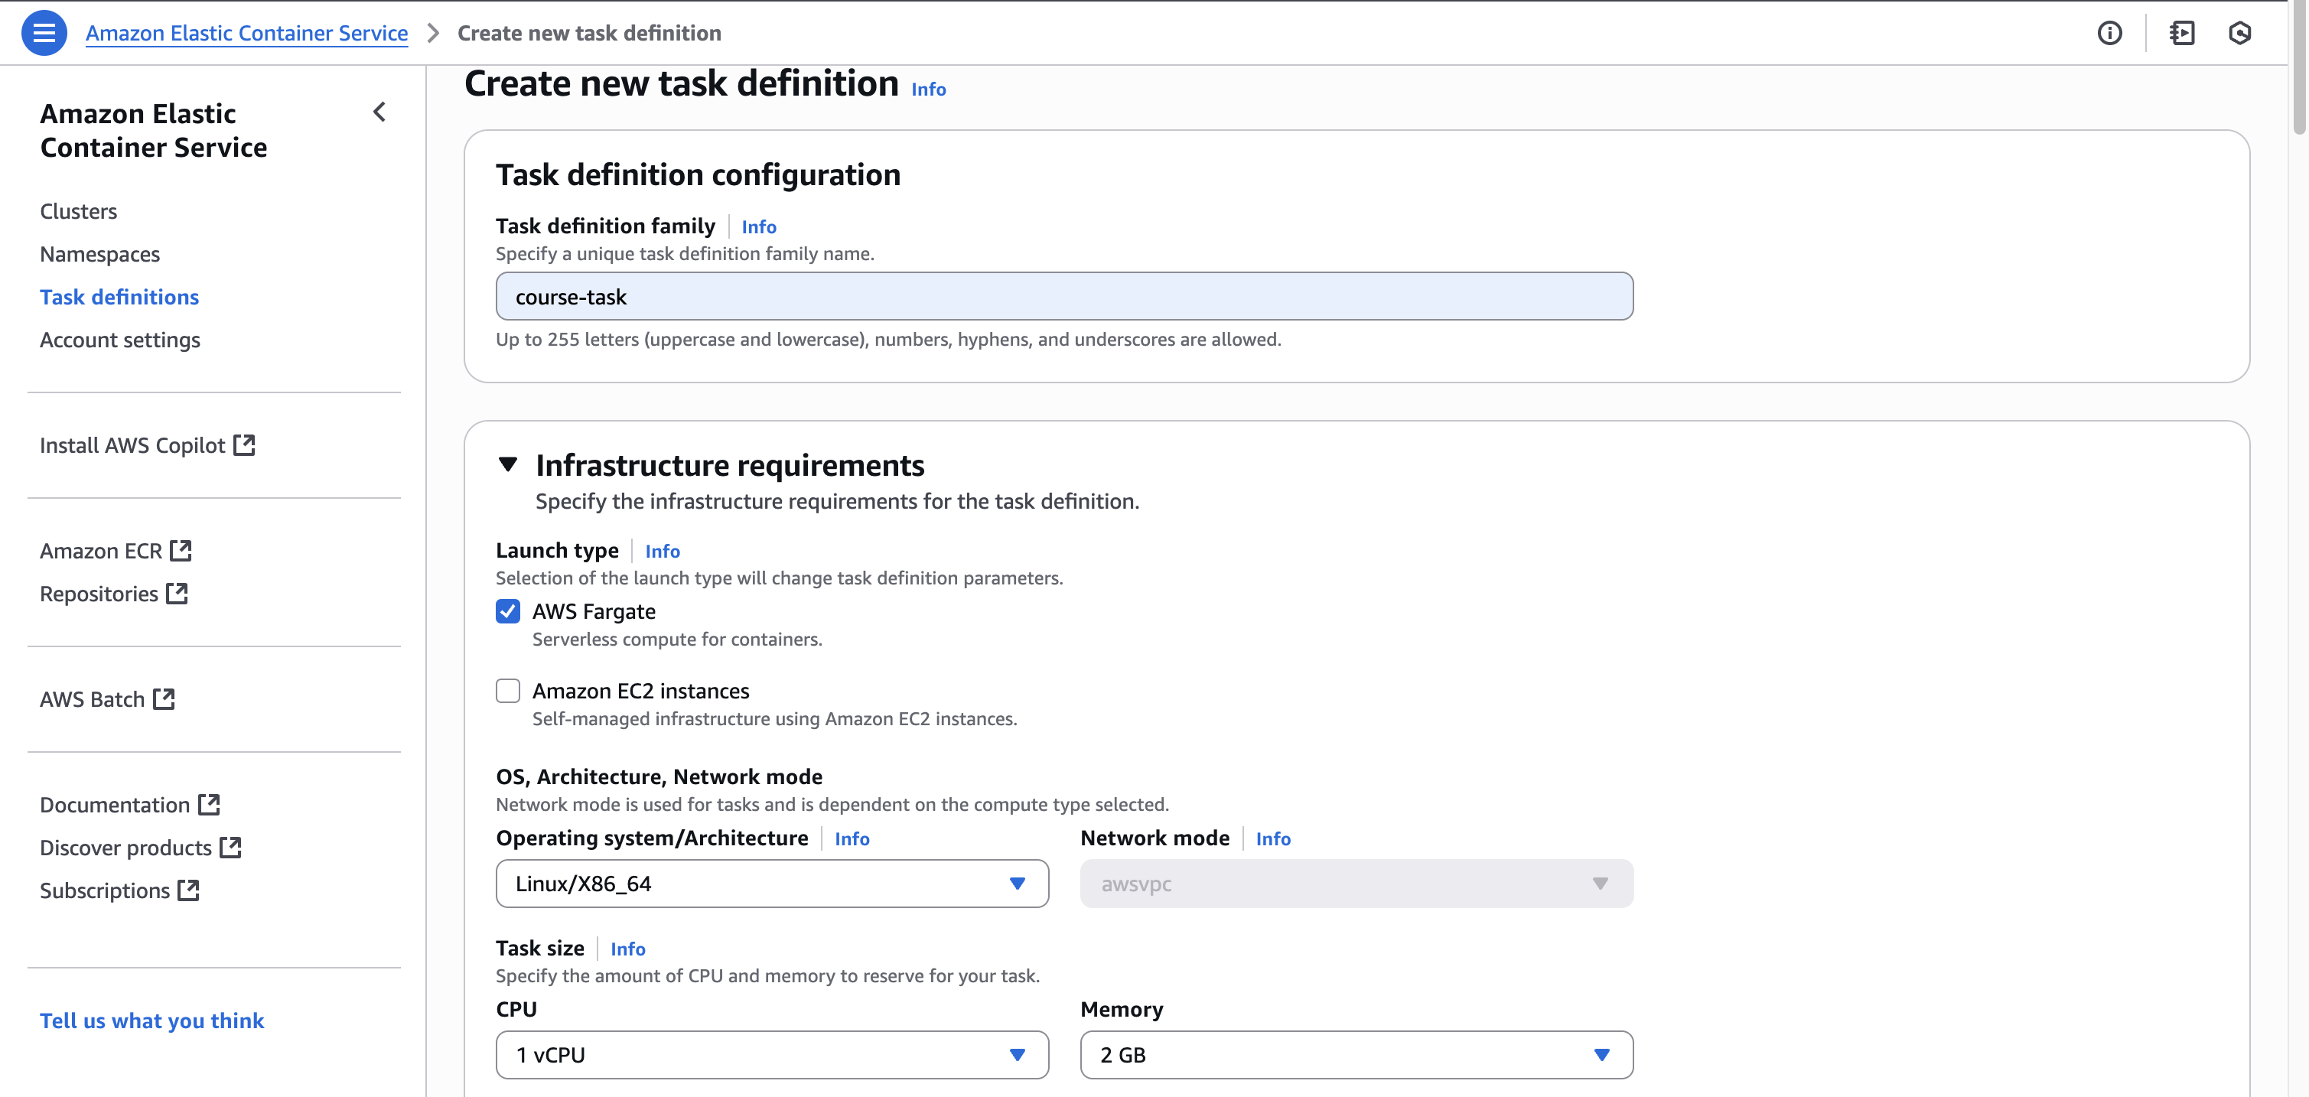Uncheck the AWS Fargate launch type checkbox
The height and width of the screenshot is (1097, 2309).
pyautogui.click(x=507, y=611)
